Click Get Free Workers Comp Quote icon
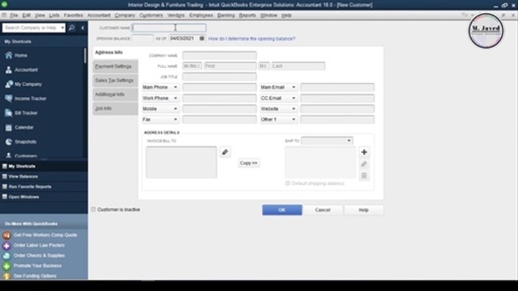 6,235
